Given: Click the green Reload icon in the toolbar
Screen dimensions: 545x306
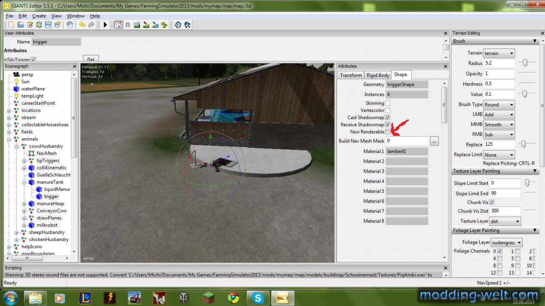Looking at the screenshot, I should tap(39, 25).
